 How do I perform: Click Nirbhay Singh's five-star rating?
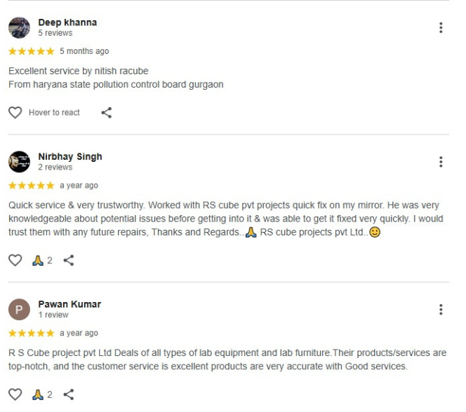[31, 186]
